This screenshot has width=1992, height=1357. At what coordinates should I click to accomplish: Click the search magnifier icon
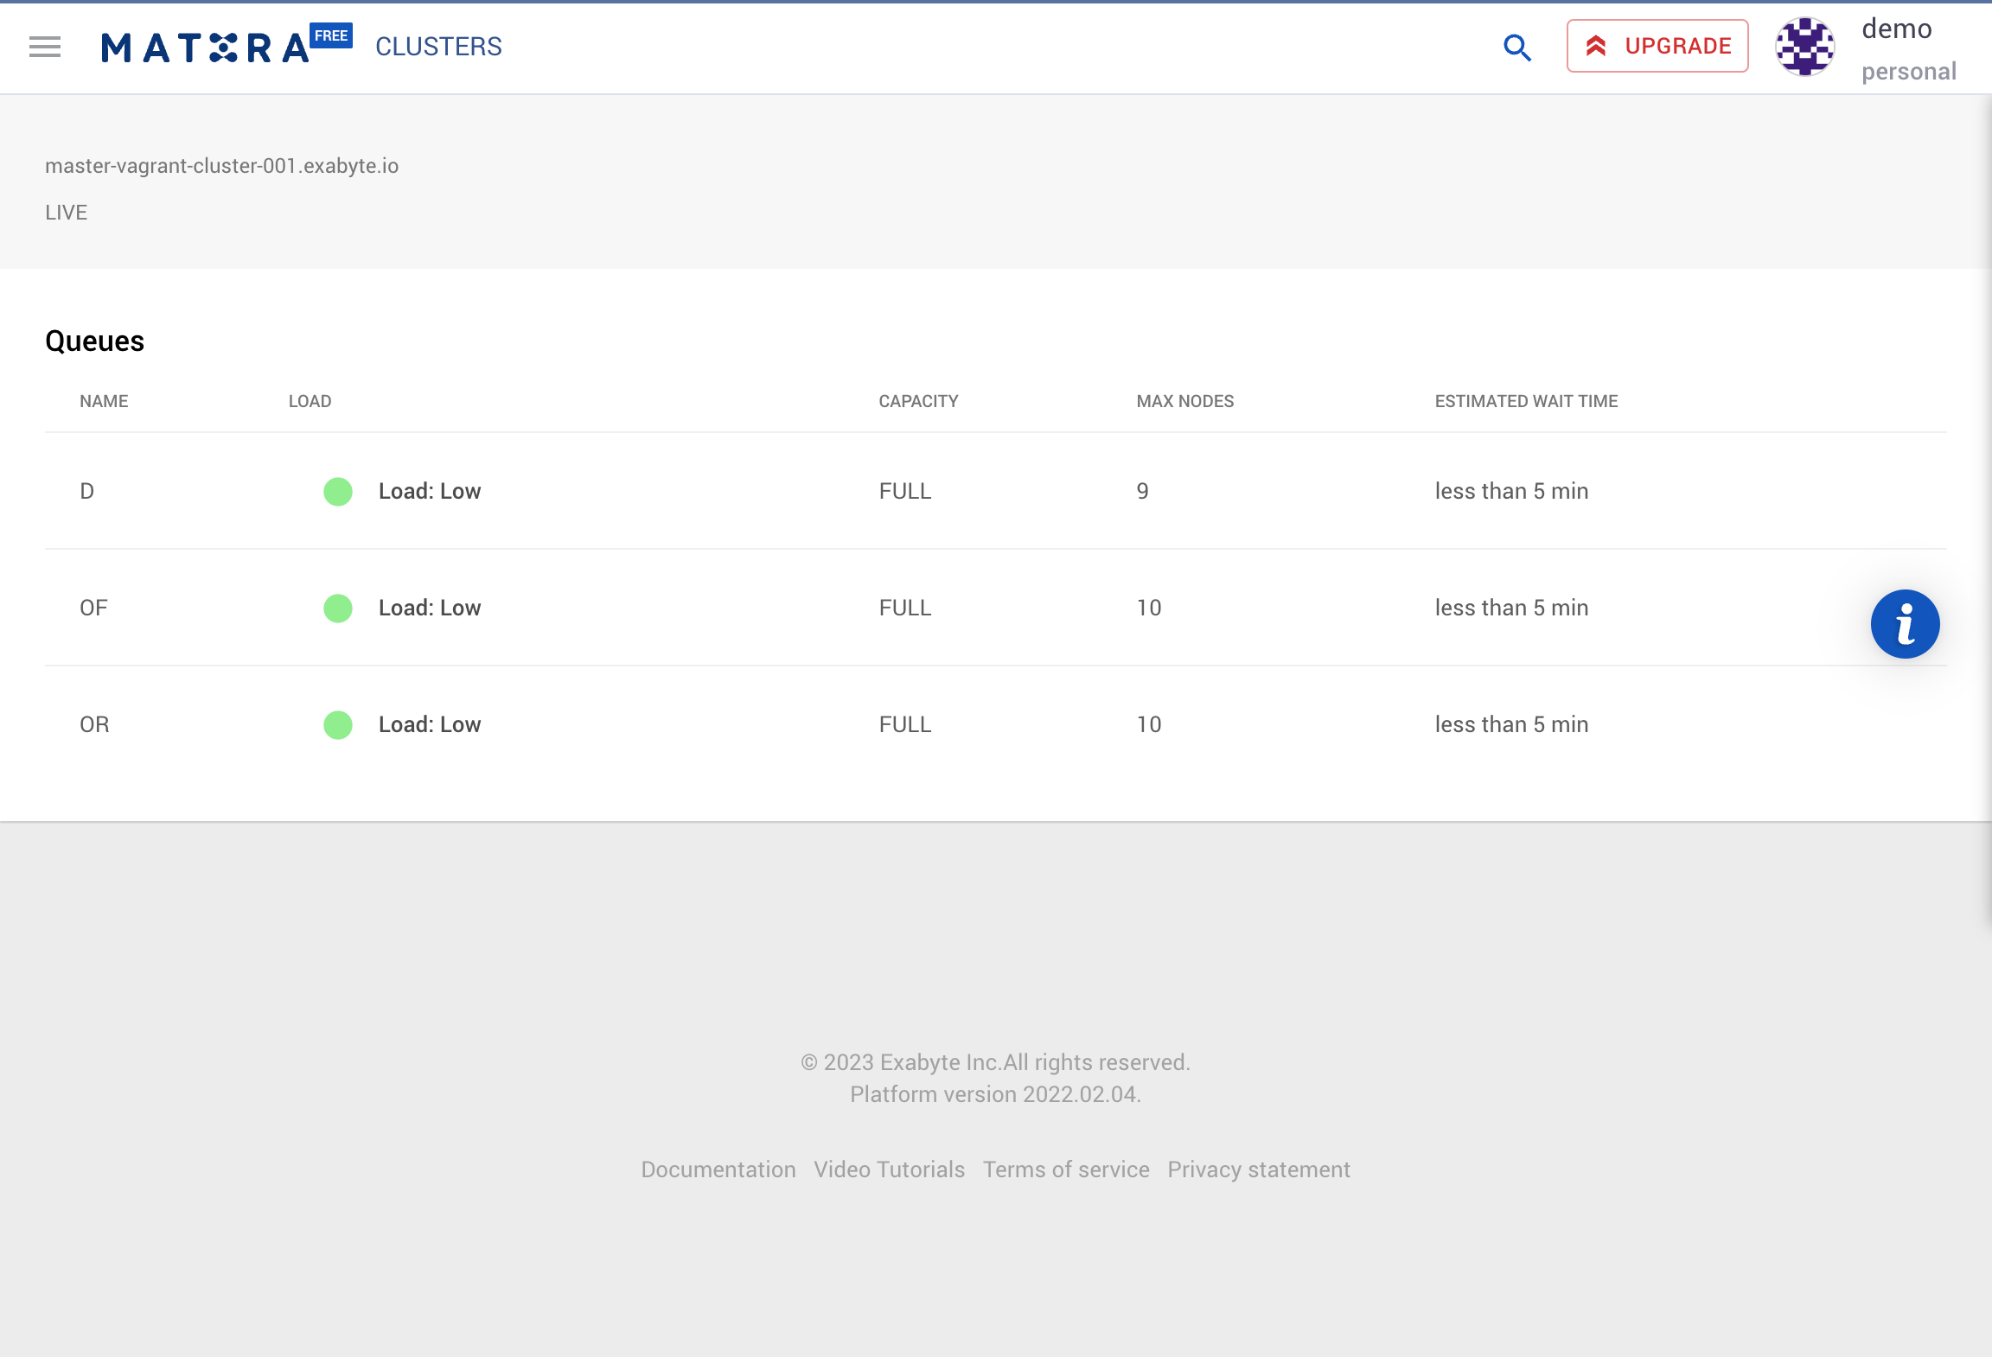pos(1517,48)
